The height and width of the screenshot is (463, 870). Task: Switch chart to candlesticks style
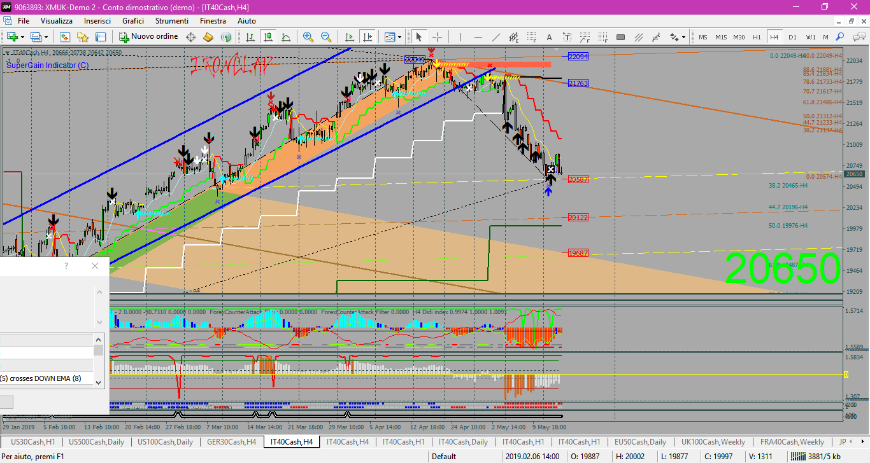[x=268, y=37]
